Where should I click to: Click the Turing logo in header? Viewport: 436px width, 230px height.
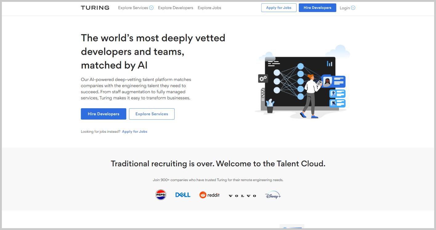pos(95,8)
